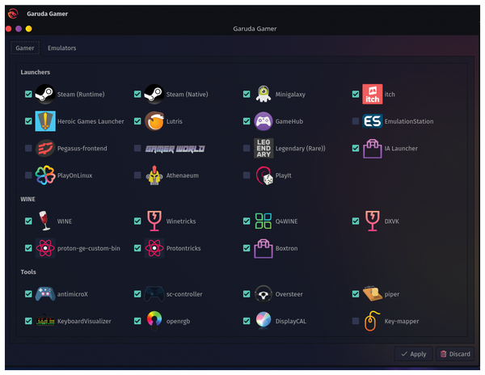The width and height of the screenshot is (485, 375).
Task: Click the Gamer World logo
Action: pos(175,149)
